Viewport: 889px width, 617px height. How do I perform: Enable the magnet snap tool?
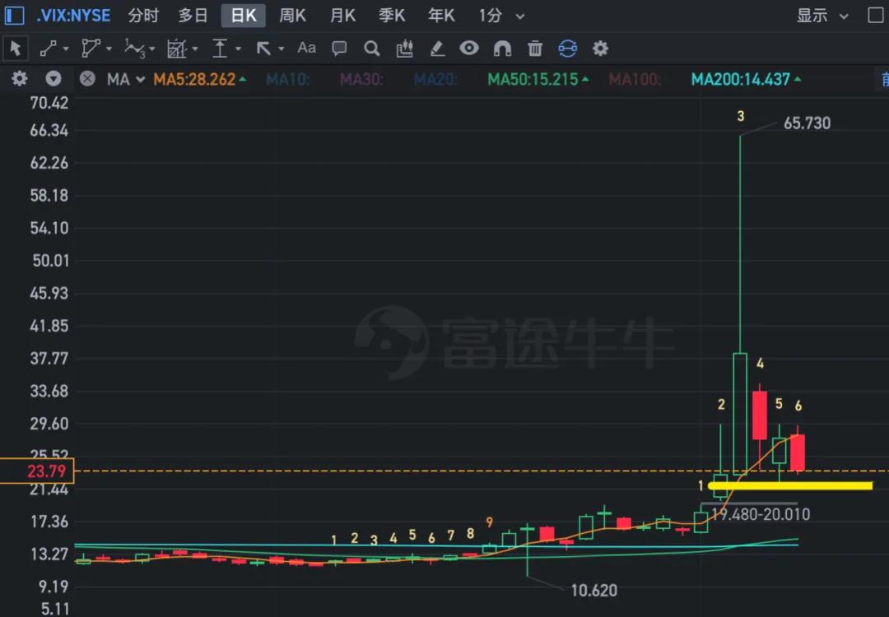502,49
